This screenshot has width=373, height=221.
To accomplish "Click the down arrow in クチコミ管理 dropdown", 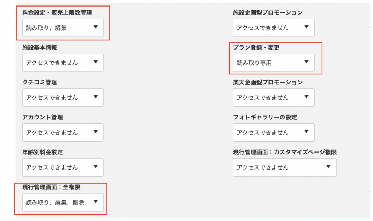I will 95,97.
